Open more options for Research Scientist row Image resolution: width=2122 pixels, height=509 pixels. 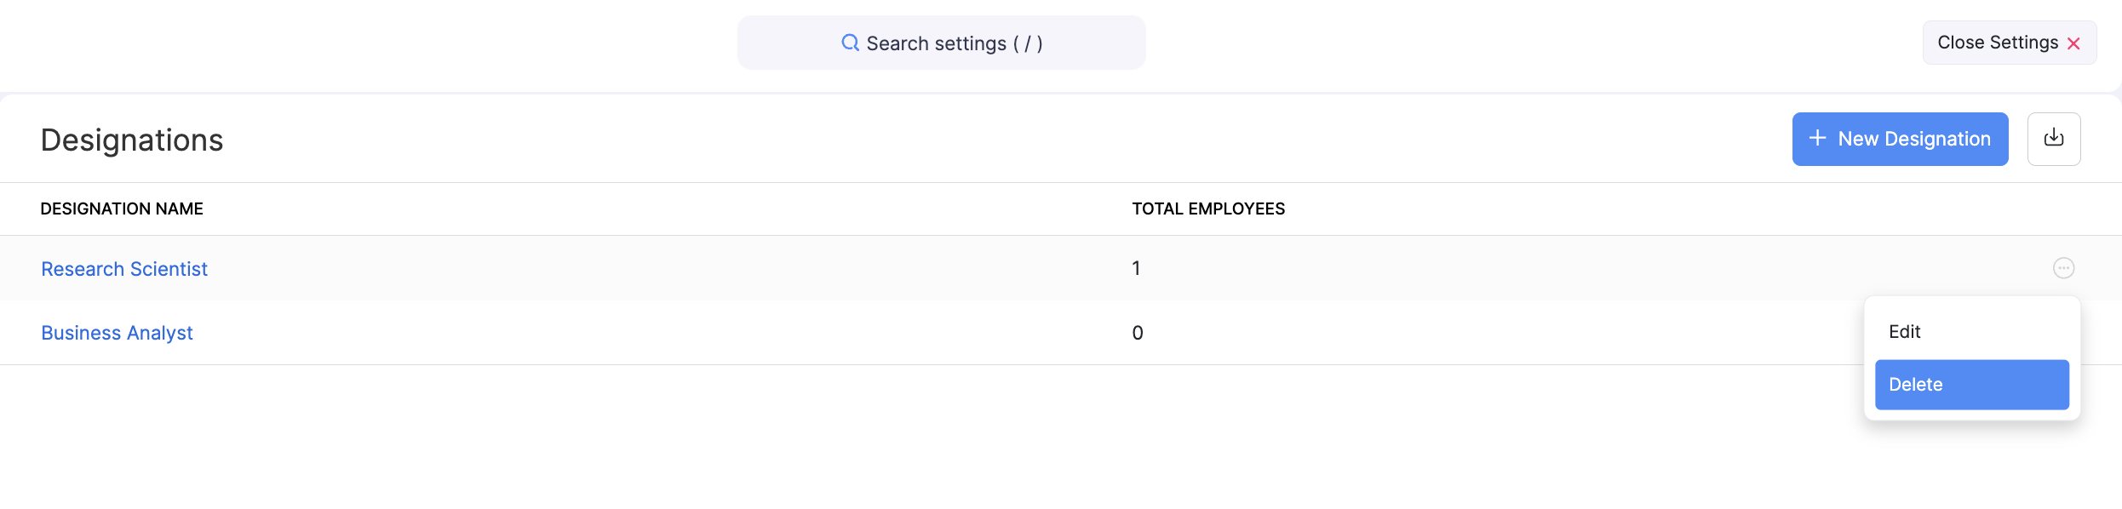(x=2063, y=268)
